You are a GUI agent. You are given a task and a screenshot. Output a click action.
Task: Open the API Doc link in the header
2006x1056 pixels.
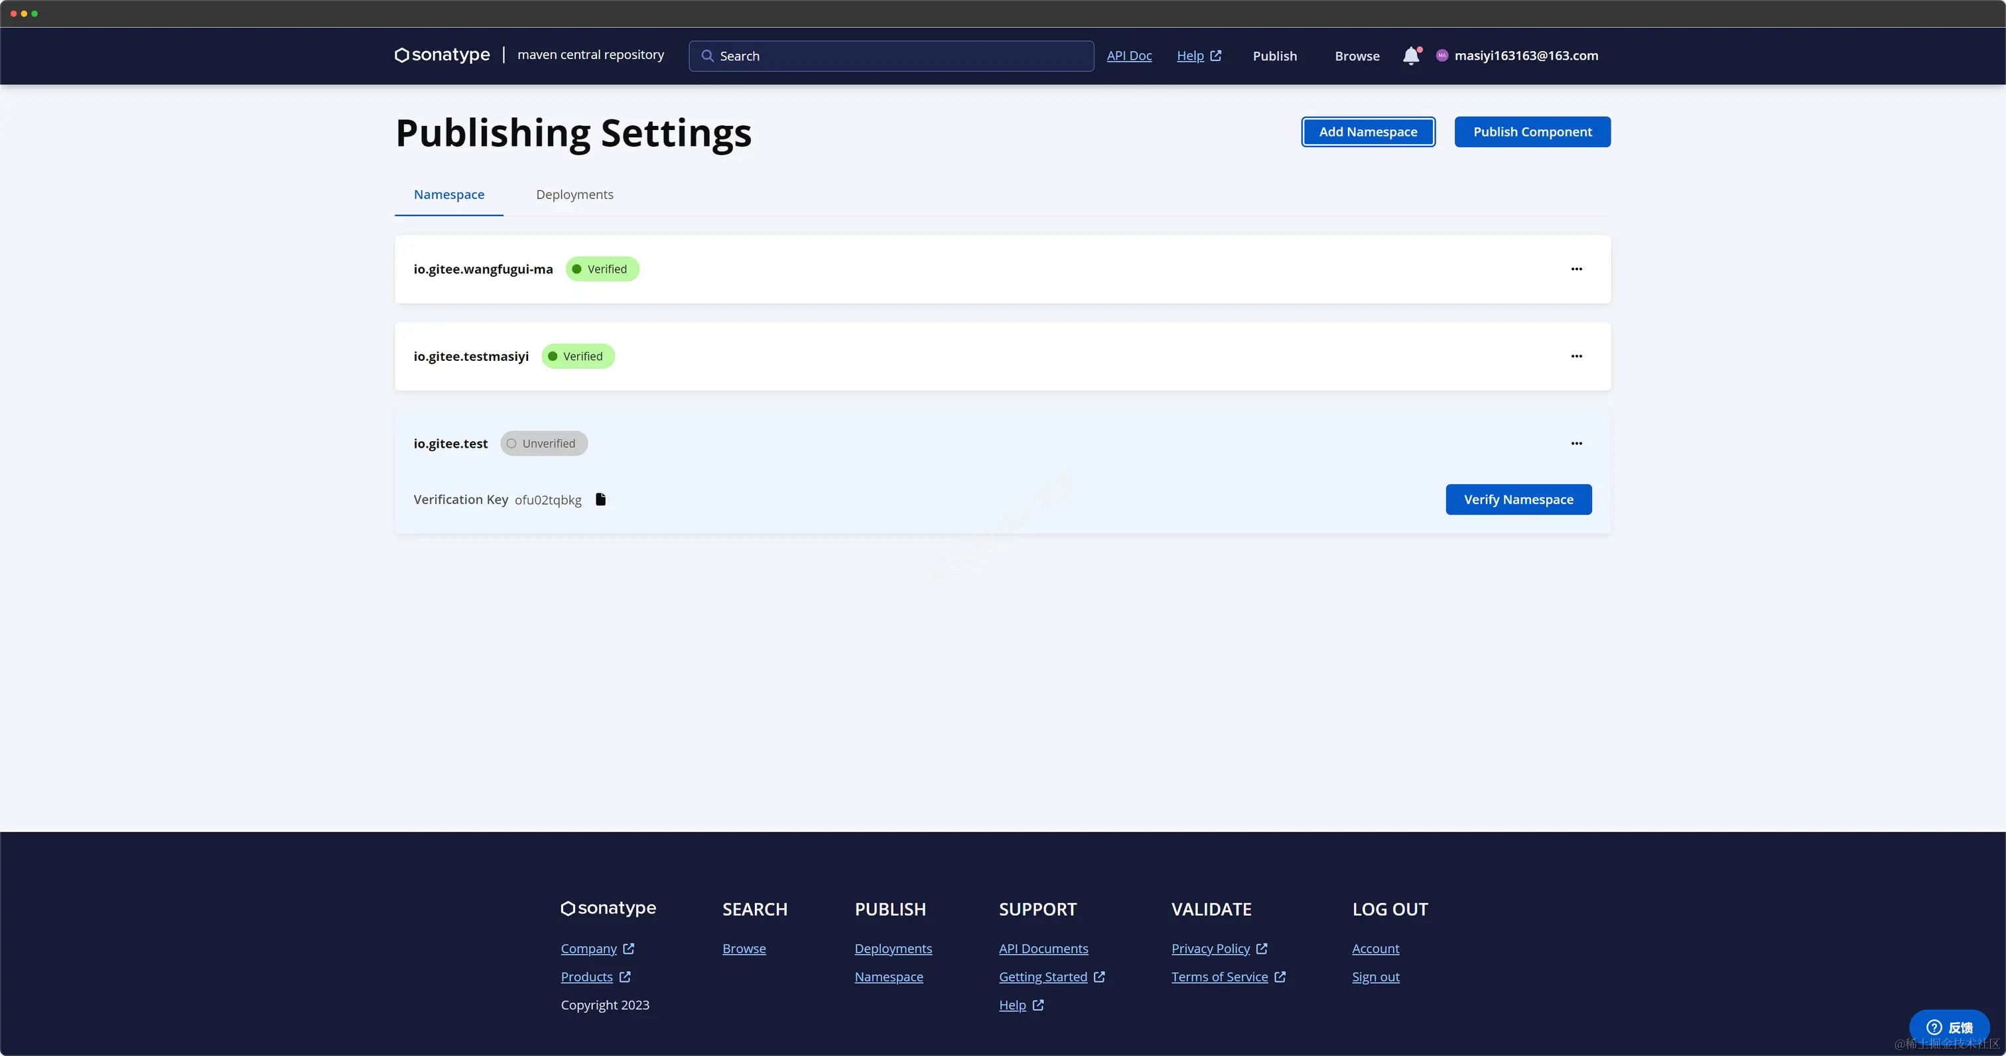(1128, 56)
